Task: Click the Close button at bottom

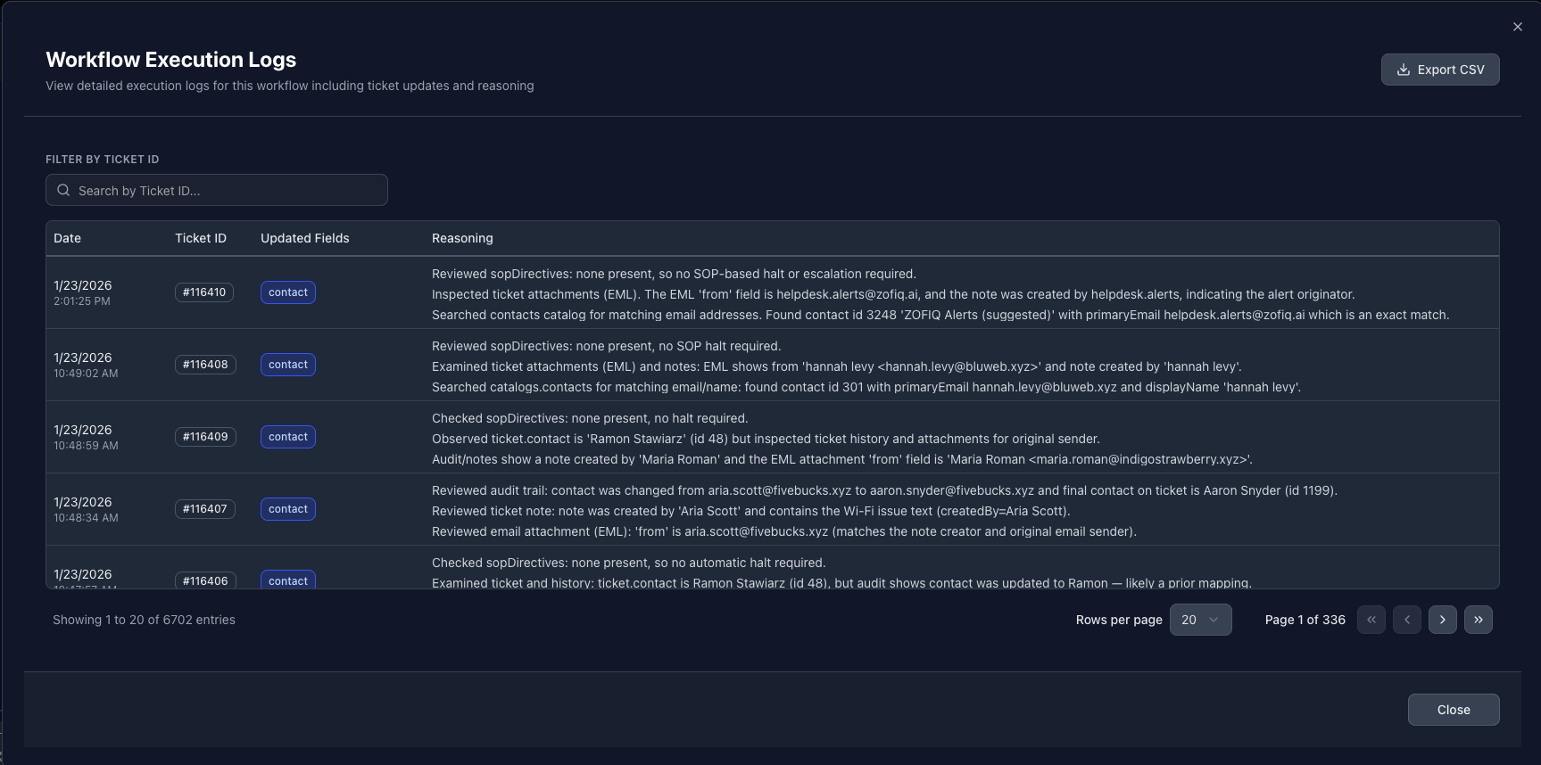Action: (x=1454, y=710)
